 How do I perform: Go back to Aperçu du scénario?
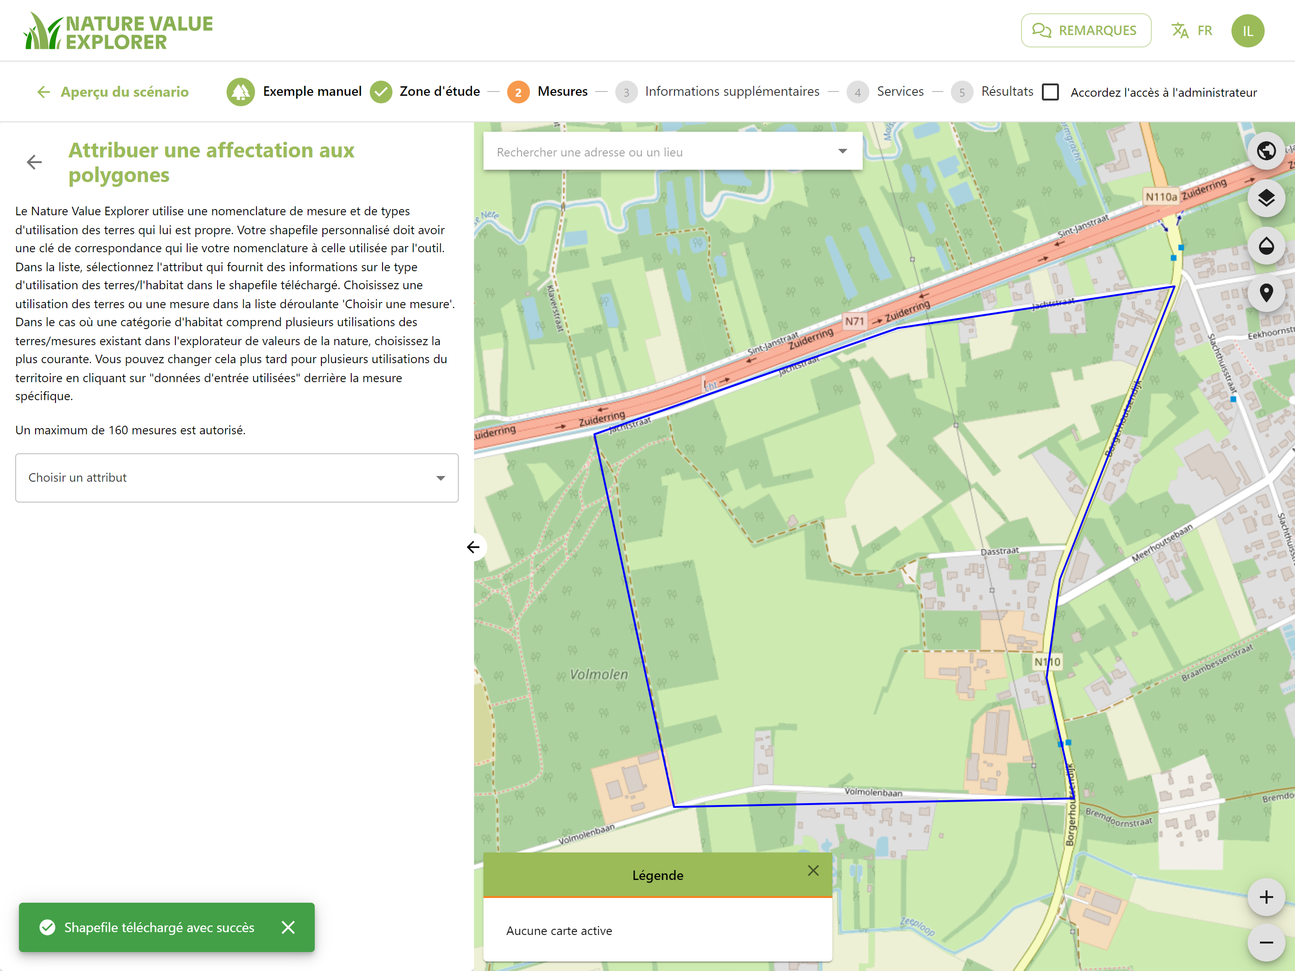(112, 92)
